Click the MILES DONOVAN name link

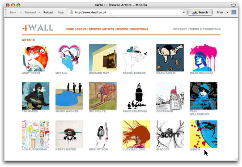(x=202, y=73)
